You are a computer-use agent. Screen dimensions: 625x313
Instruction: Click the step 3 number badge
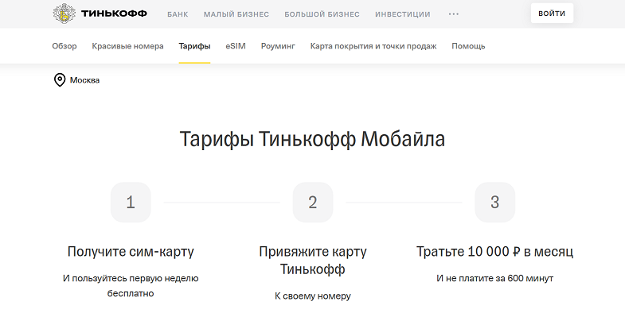494,203
